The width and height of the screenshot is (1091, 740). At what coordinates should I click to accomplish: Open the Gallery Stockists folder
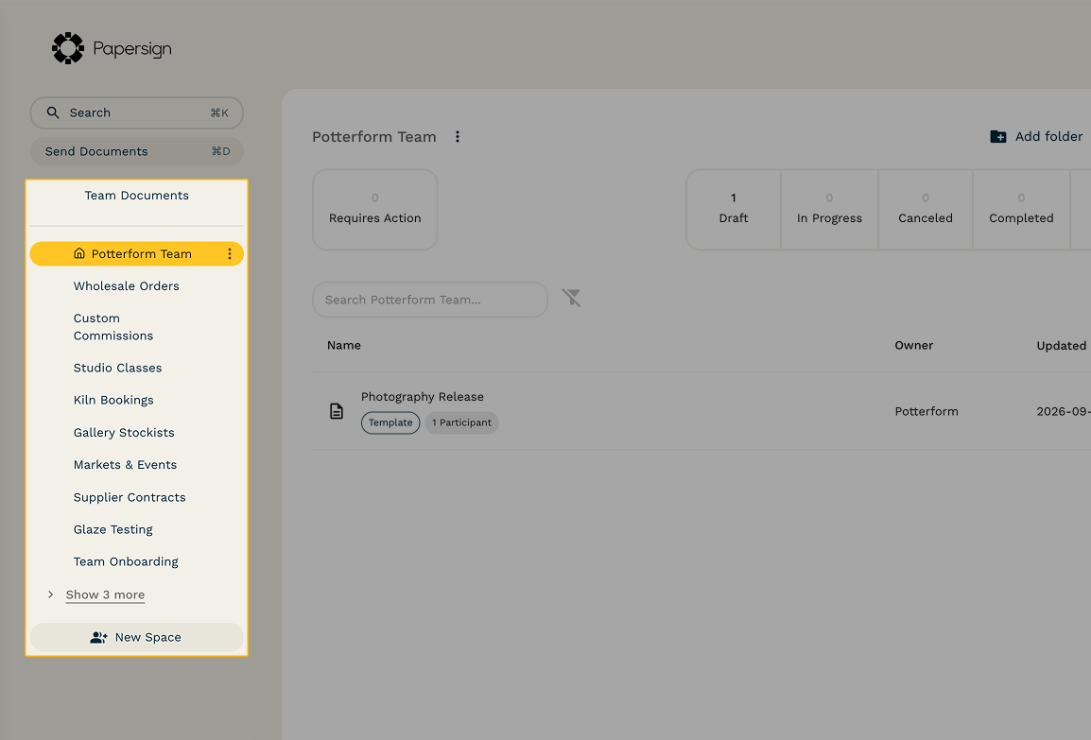point(124,433)
